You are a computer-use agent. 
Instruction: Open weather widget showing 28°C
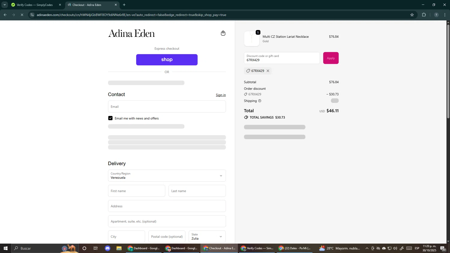[339, 248]
